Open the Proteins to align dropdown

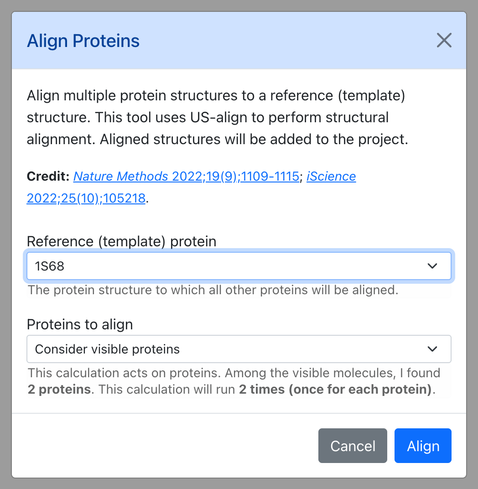point(239,349)
